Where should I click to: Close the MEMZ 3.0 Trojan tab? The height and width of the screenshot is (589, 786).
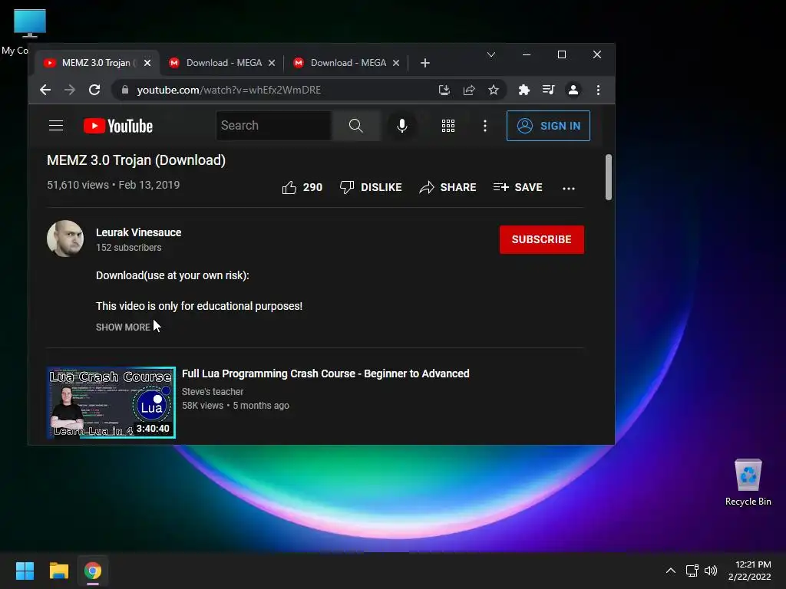(147, 63)
